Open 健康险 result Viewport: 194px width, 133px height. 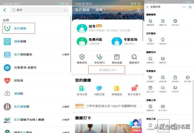36,93
